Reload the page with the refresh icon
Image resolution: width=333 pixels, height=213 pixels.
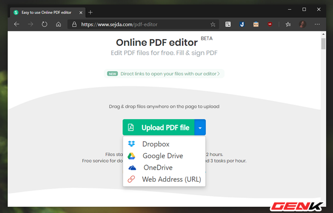point(45,24)
